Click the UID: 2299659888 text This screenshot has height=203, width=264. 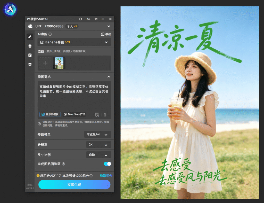click(x=49, y=26)
